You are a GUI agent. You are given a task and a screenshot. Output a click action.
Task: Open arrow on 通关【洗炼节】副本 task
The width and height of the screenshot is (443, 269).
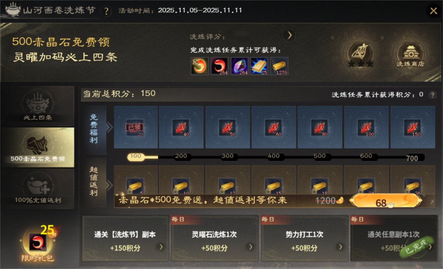coord(161,247)
